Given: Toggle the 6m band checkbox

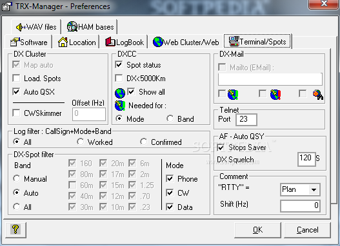Looking at the screenshot, I should click(x=132, y=163).
